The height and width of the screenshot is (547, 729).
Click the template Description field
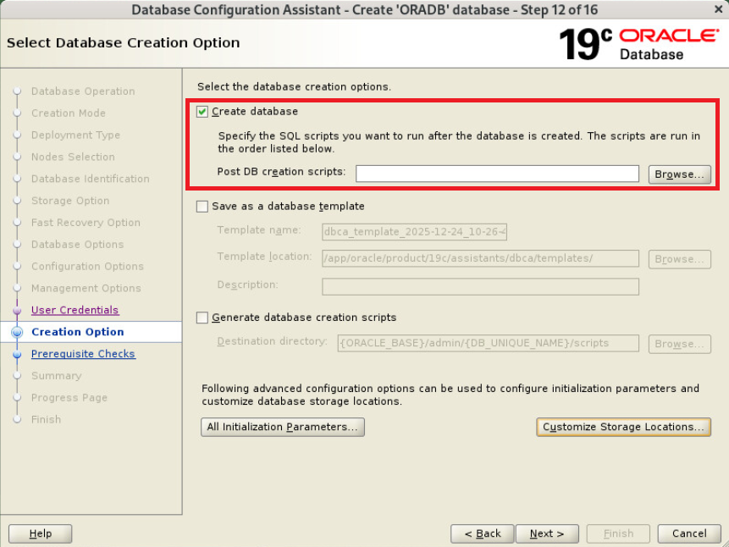click(x=480, y=286)
